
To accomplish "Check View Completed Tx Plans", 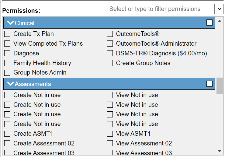I will point(7,44).
